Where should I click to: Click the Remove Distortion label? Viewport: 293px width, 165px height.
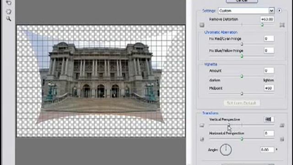tap(223, 19)
